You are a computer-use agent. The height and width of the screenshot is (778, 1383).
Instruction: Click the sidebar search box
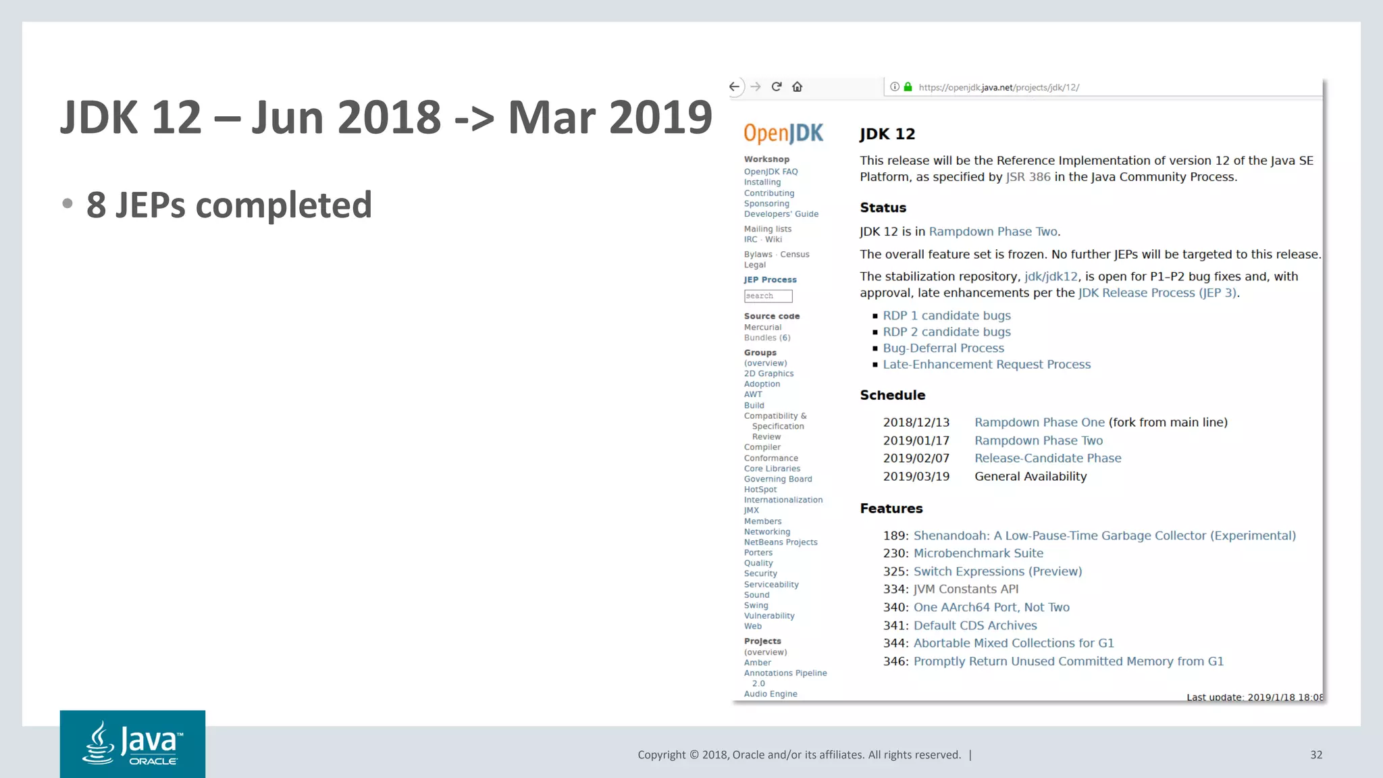[768, 296]
